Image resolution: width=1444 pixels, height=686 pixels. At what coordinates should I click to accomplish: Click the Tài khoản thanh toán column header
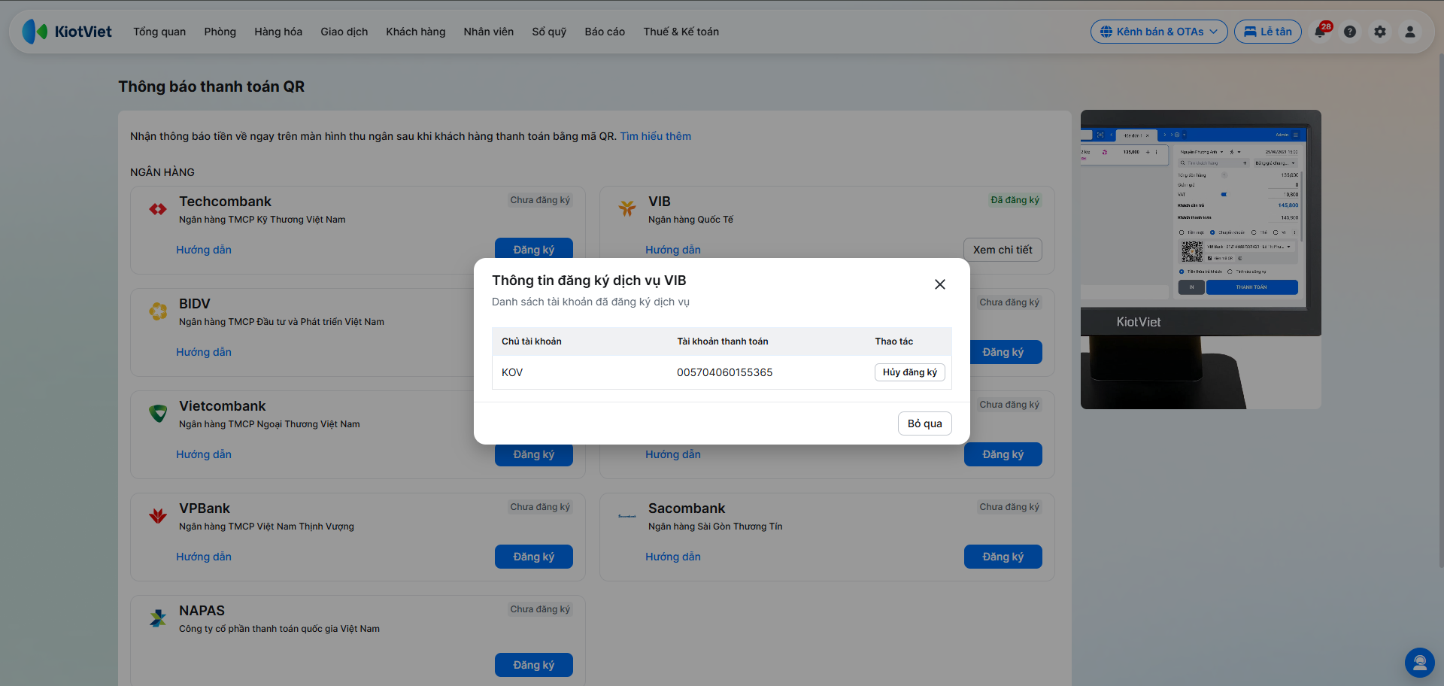click(723, 341)
